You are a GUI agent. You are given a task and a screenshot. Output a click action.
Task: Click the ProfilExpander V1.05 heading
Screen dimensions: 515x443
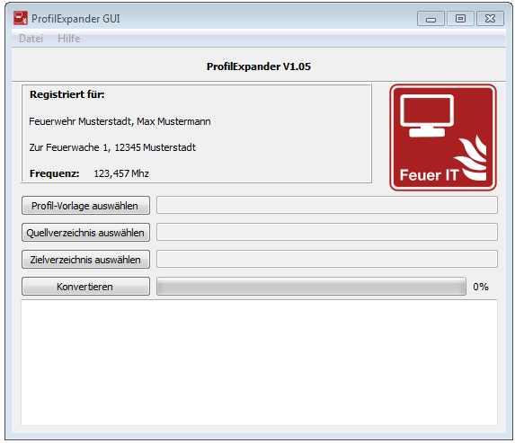(x=259, y=66)
